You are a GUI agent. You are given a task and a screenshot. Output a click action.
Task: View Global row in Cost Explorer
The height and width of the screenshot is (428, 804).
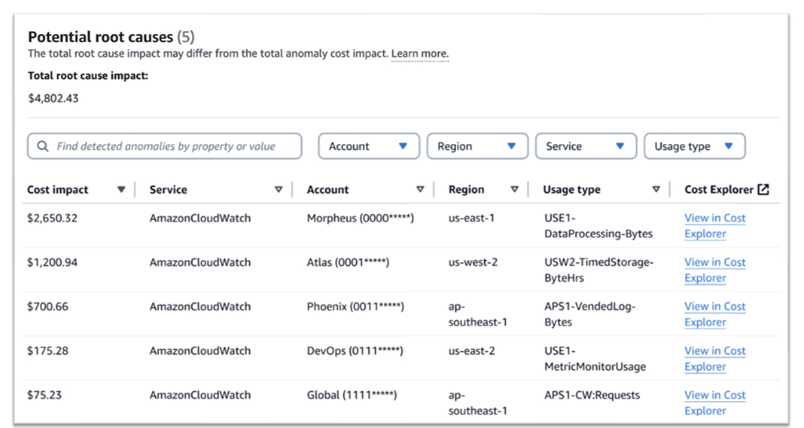tap(714, 403)
